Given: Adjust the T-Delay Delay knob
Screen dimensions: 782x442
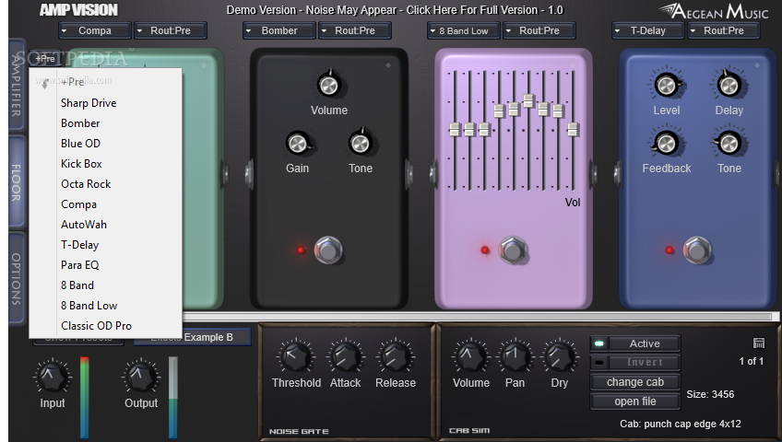Looking at the screenshot, I should click(729, 85).
